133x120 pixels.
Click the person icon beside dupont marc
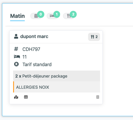16,36
